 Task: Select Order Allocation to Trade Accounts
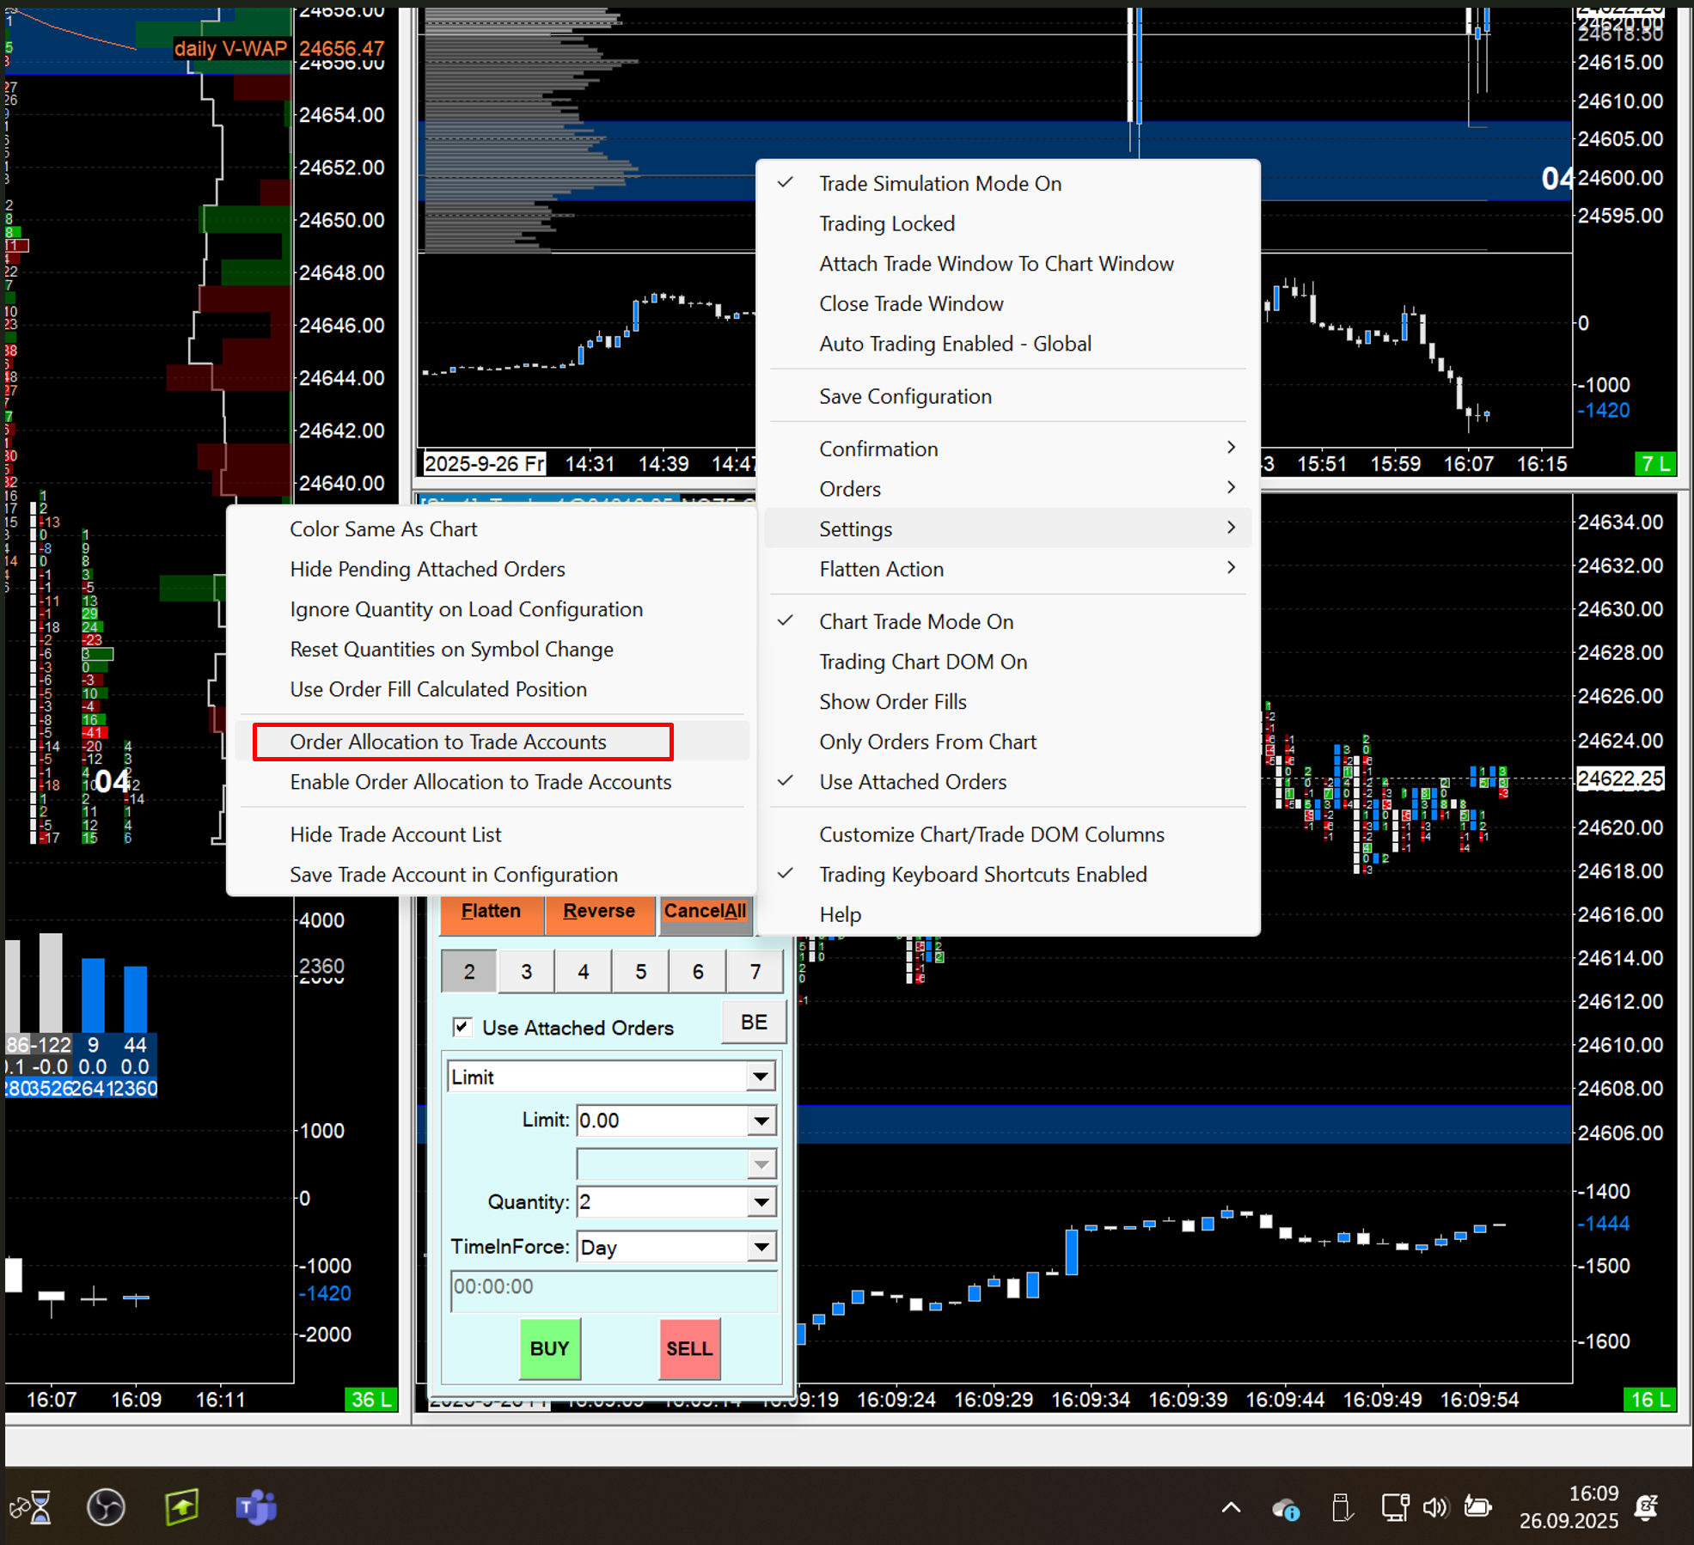coord(448,742)
